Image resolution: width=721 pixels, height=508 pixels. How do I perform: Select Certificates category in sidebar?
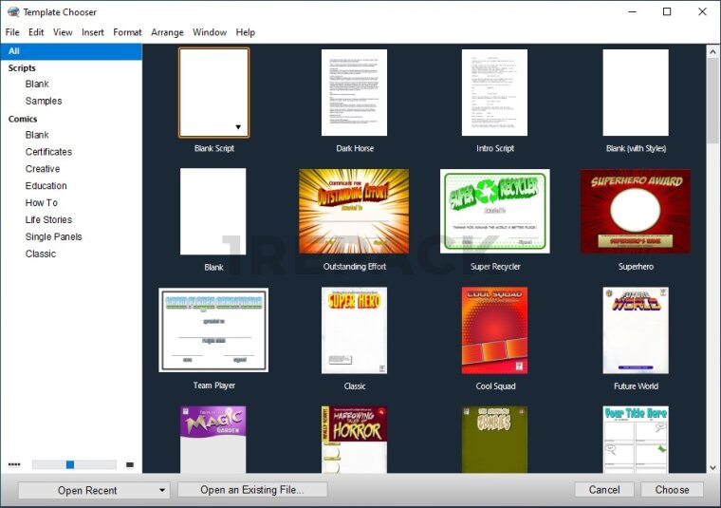tap(48, 152)
